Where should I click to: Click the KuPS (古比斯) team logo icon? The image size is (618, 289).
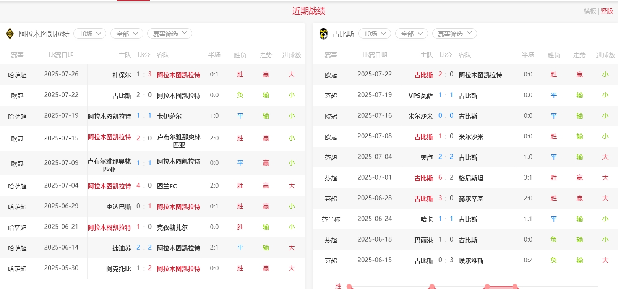(323, 34)
